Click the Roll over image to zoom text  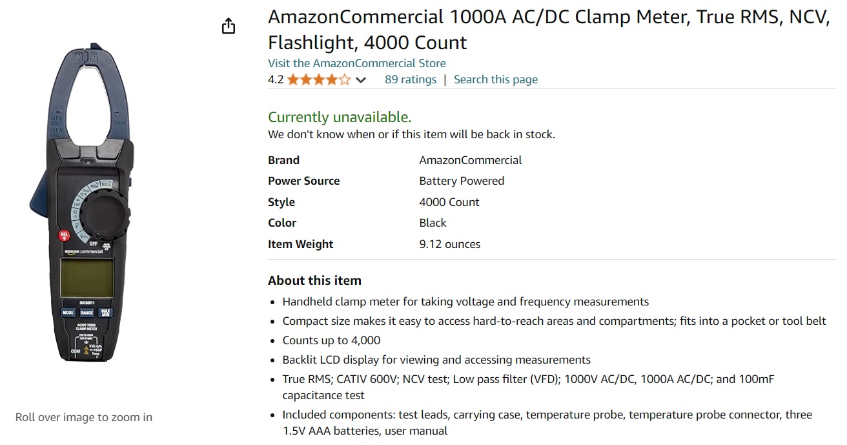click(84, 417)
